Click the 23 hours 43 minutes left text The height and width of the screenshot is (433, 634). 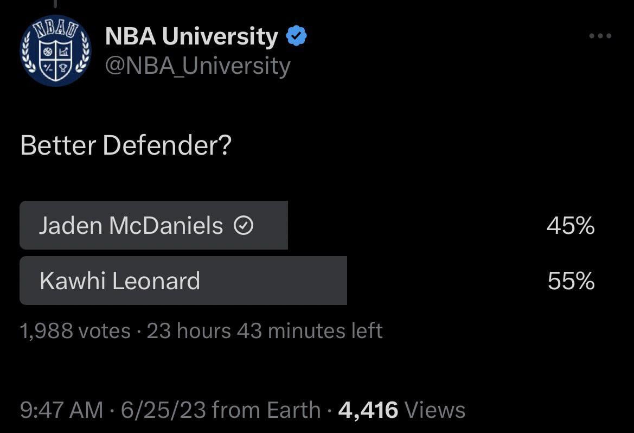point(265,330)
